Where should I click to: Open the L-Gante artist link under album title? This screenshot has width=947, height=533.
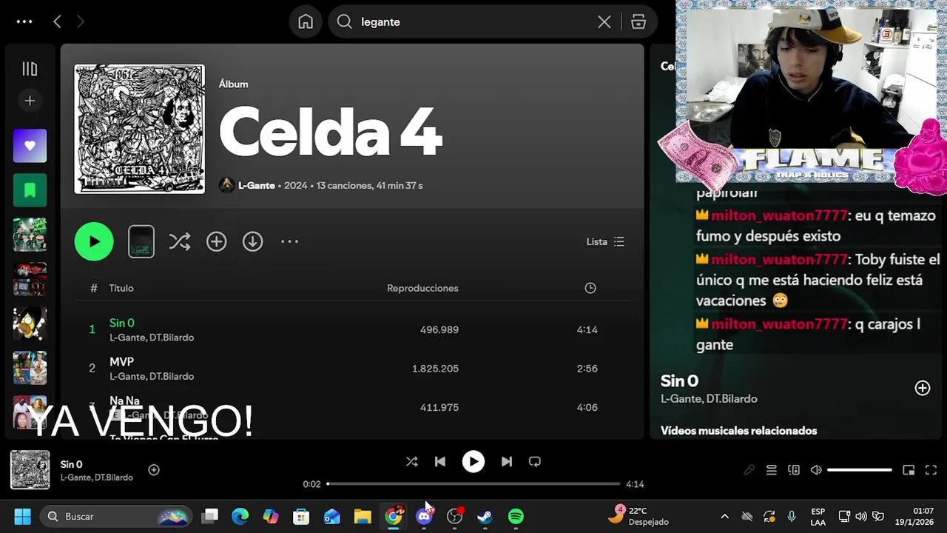click(x=256, y=185)
